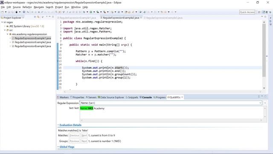Collapse the Evaluation Details section
This screenshot has height=154, width=273.
(x=58, y=125)
